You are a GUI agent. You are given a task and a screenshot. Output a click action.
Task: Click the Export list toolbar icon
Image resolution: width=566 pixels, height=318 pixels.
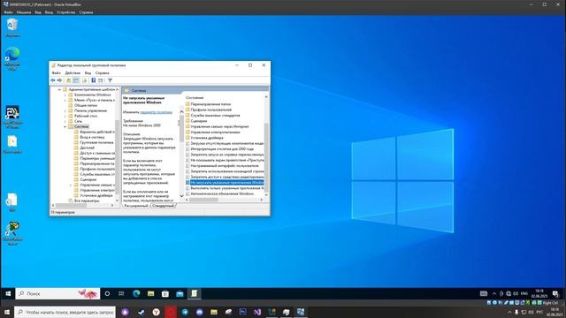point(85,80)
